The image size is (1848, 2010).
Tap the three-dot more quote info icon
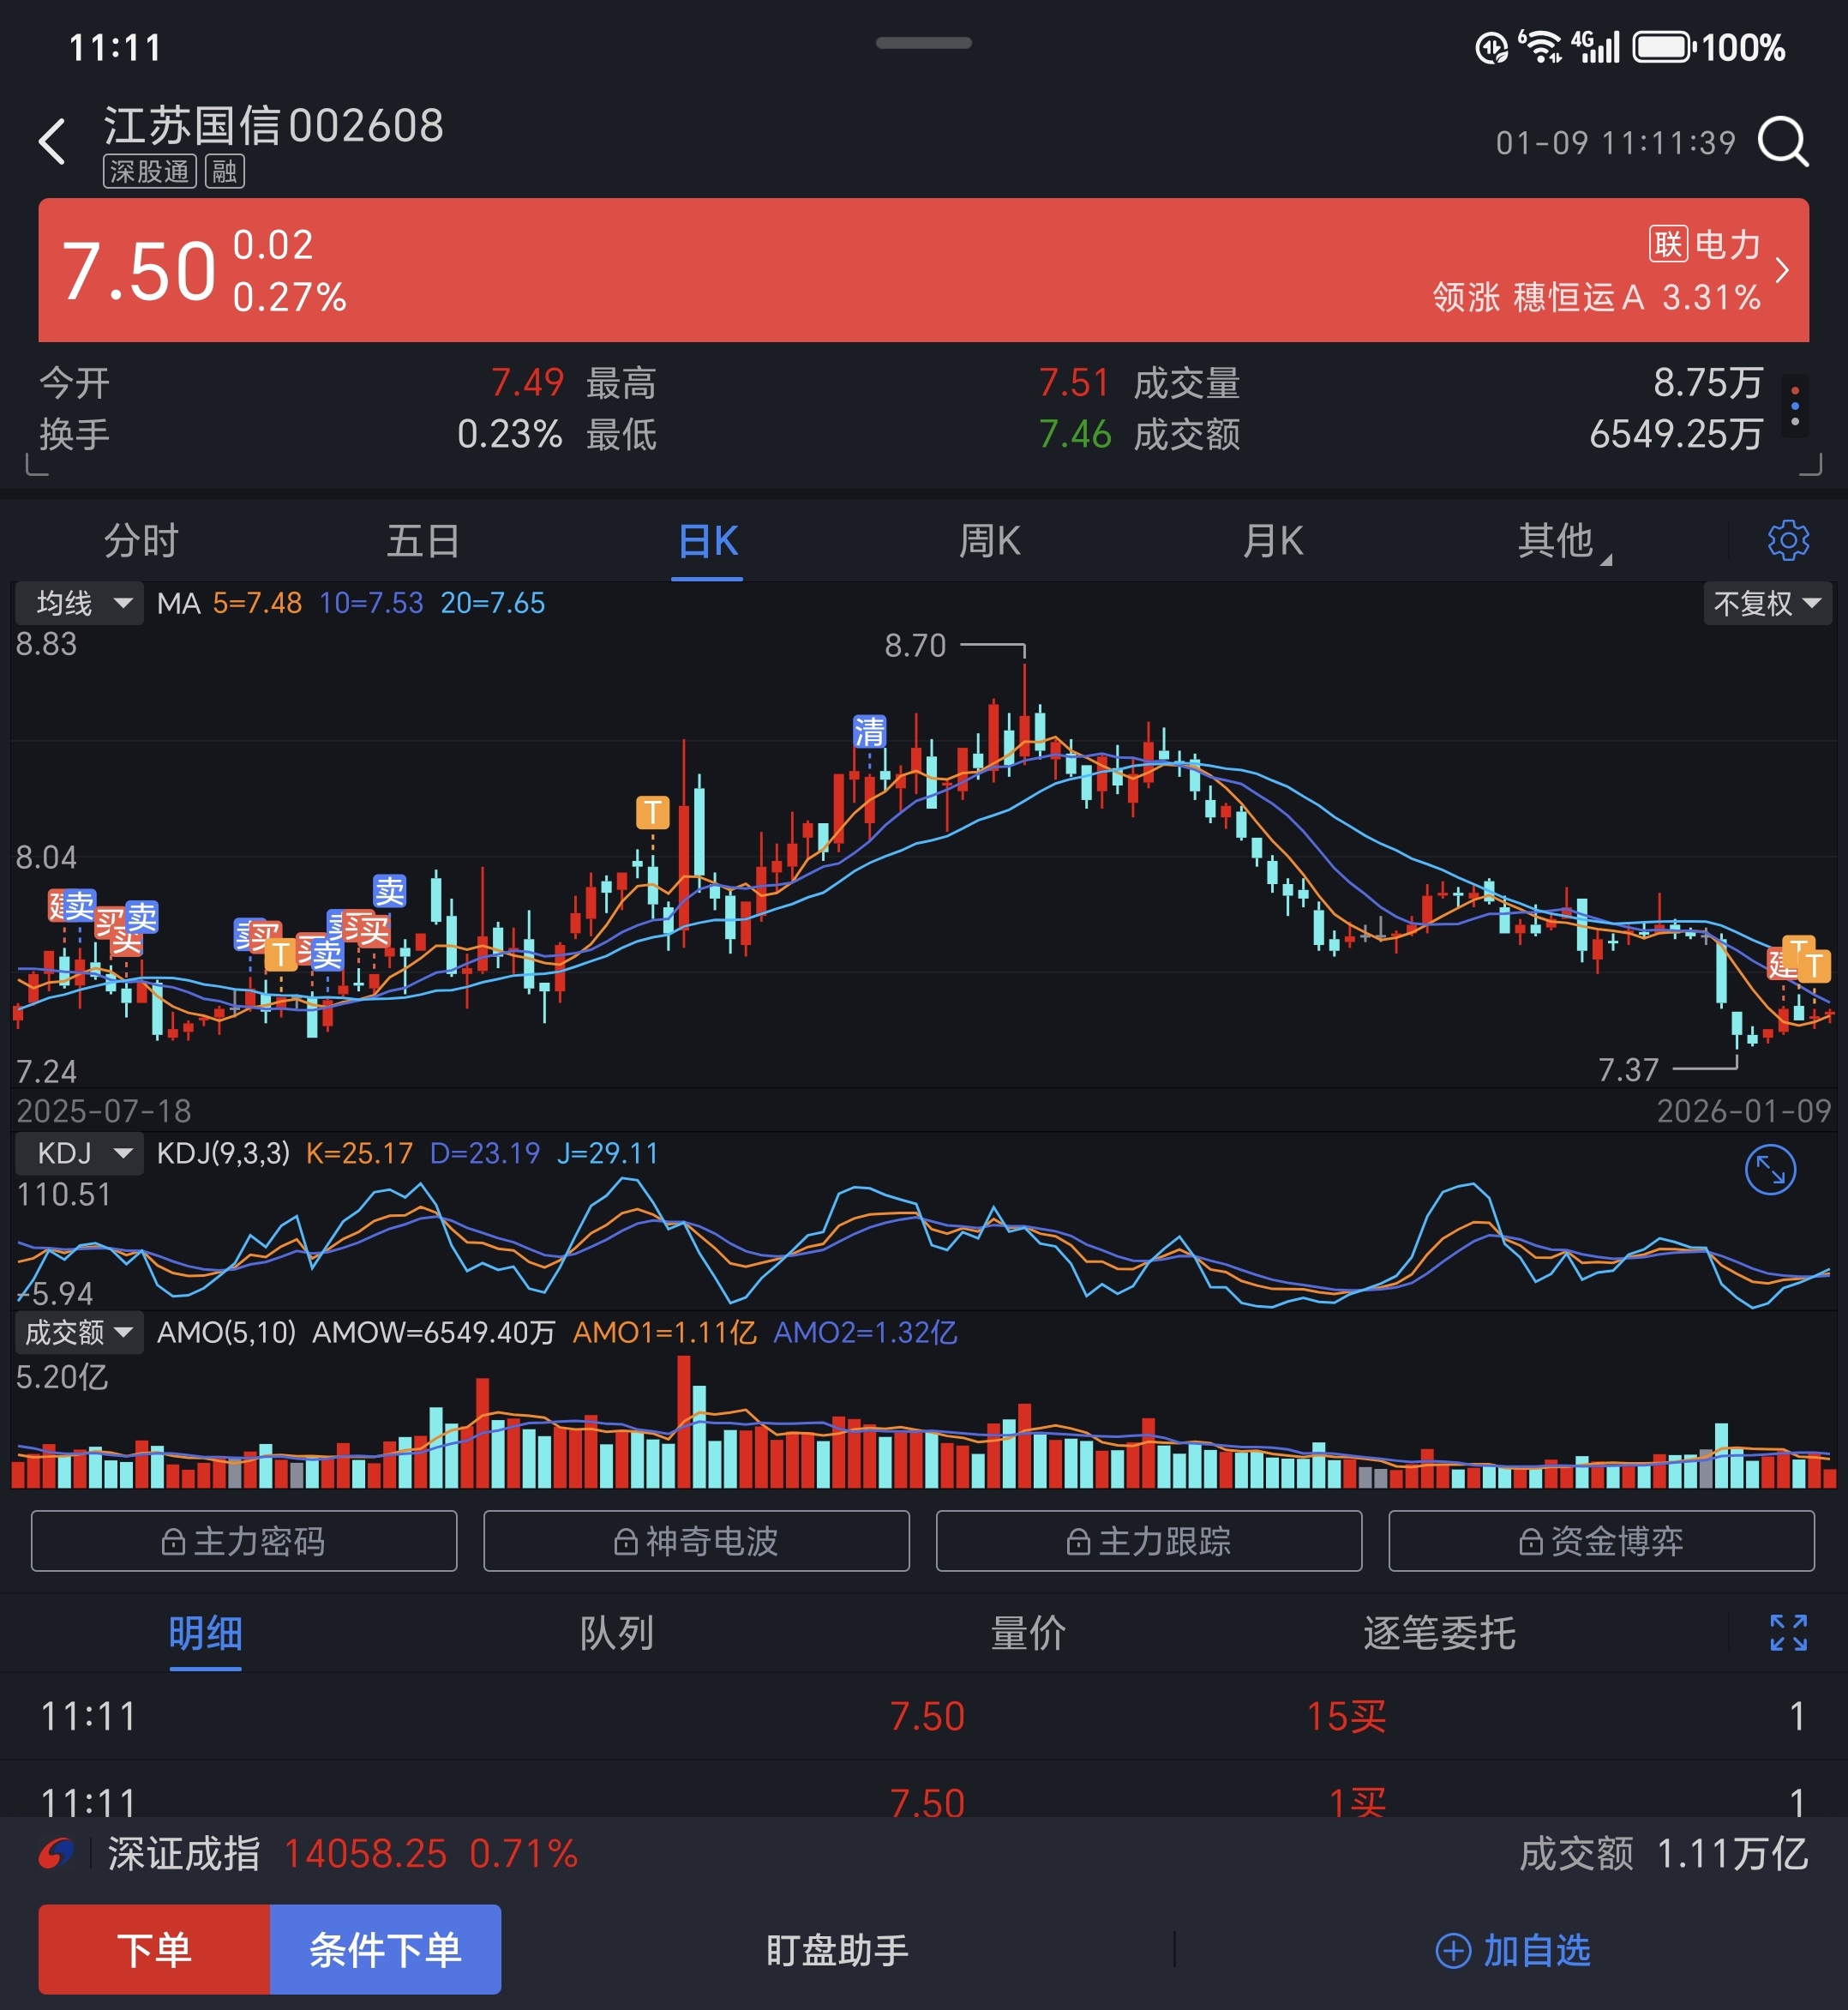[x=1795, y=406]
